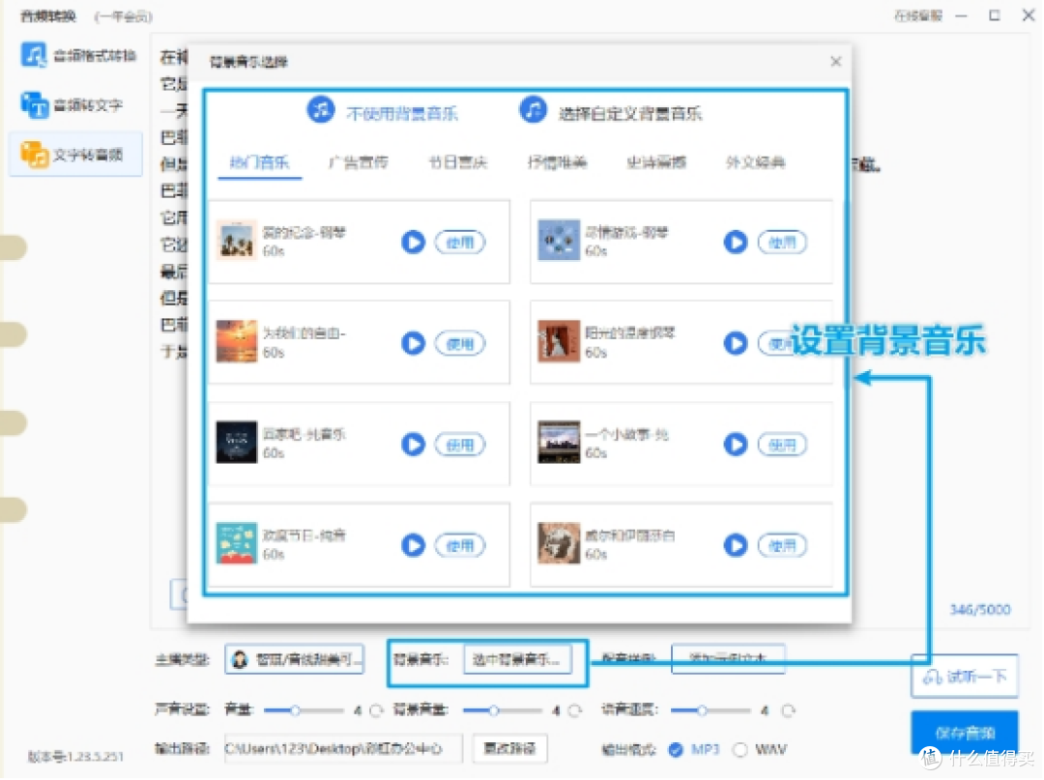The width and height of the screenshot is (1044, 780).
Task: Adjust the 音量 volume slider
Action: click(x=303, y=710)
